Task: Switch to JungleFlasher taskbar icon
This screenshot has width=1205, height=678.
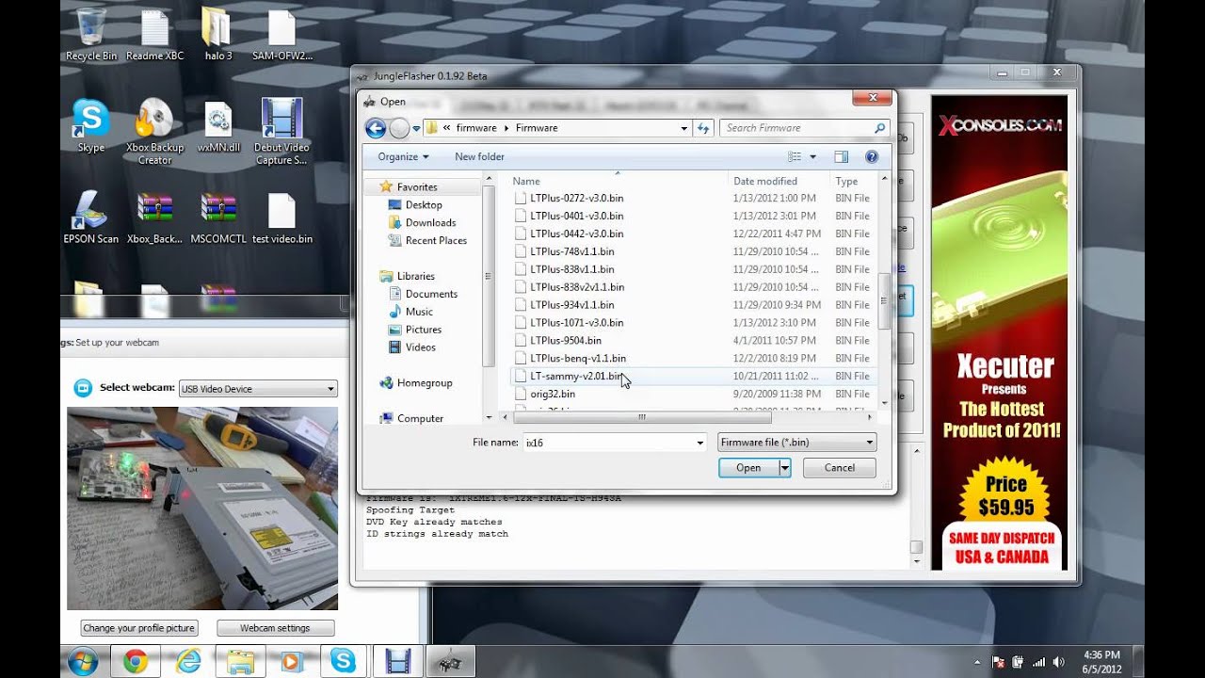Action: [x=451, y=661]
